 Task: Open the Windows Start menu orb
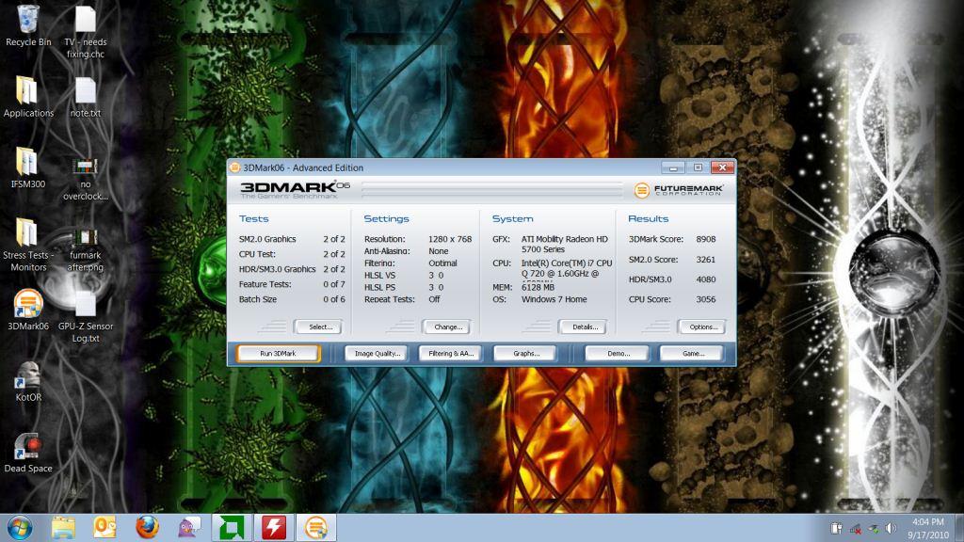pyautogui.click(x=20, y=527)
